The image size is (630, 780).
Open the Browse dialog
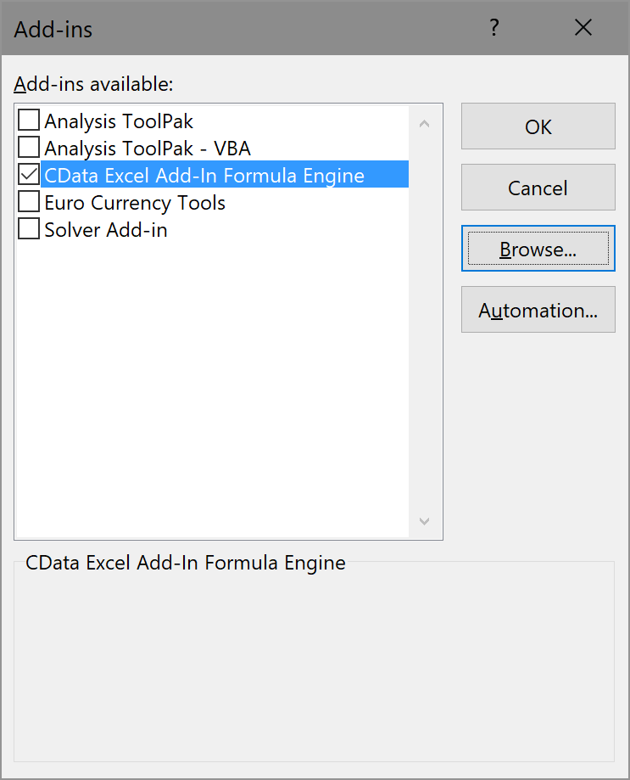pos(538,249)
